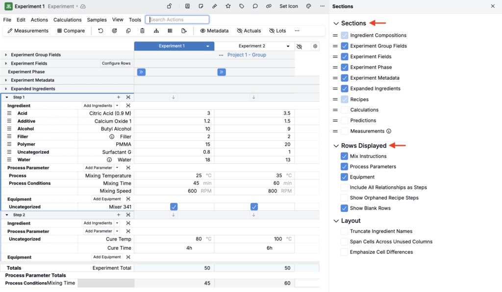
Task: Open the Calculations menu
Action: (67, 20)
